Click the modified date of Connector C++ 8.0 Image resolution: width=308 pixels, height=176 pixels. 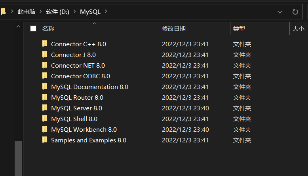185,44
